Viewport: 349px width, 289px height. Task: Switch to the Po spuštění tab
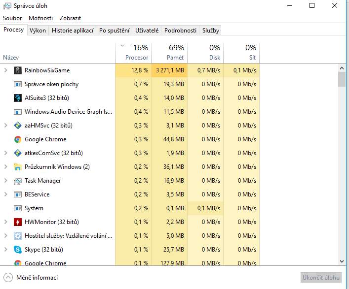115,31
